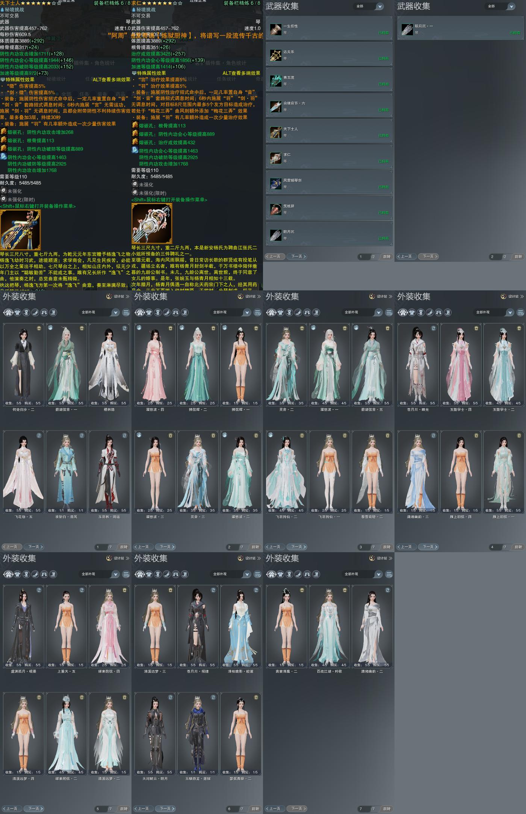
Task: Click 下一页 on outfit page 4 panel
Action: [429, 547]
